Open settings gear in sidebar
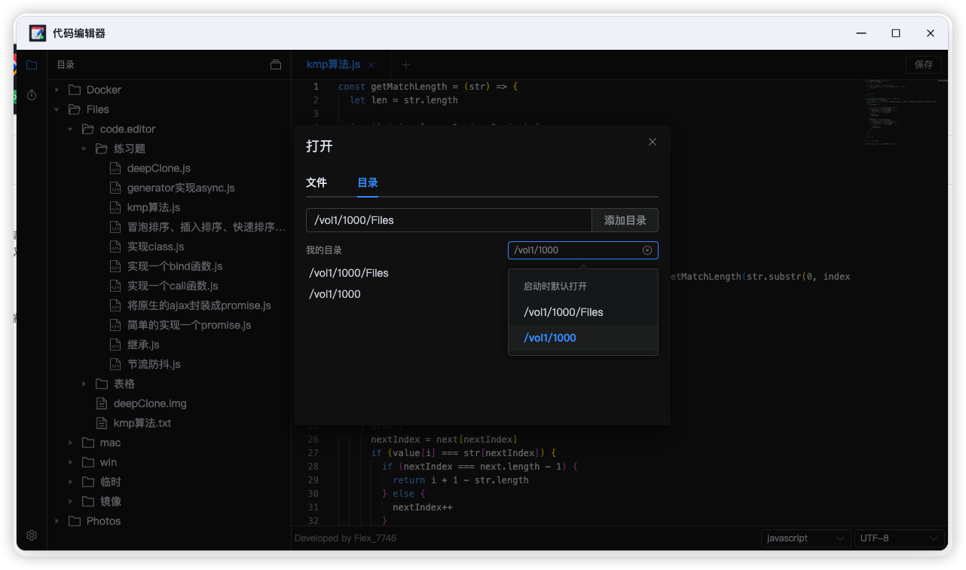This screenshot has width=966, height=570. pos(32,535)
